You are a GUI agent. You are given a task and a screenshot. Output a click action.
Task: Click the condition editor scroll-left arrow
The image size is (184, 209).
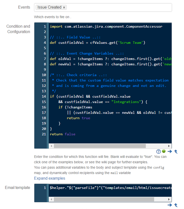click(x=51, y=146)
